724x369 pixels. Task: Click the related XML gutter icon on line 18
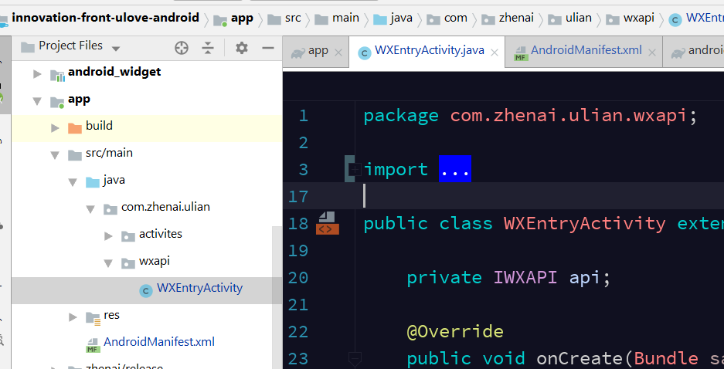[x=327, y=223]
